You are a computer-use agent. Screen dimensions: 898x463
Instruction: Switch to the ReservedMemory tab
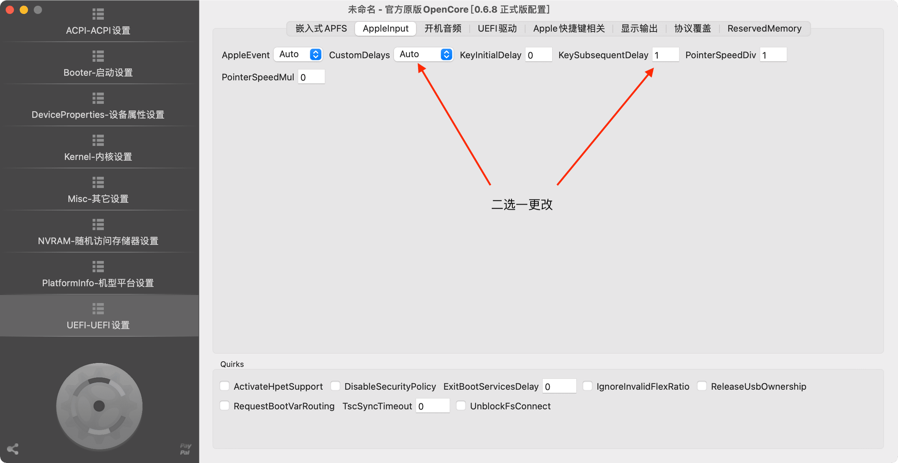click(x=764, y=28)
